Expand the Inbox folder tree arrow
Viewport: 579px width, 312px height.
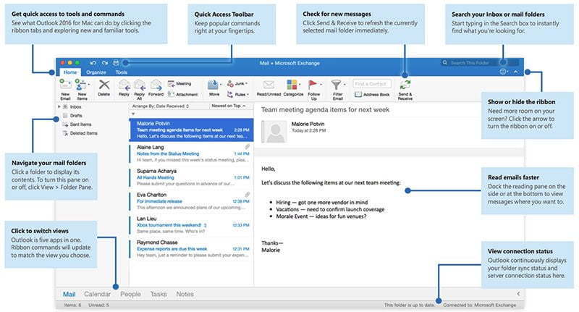pos(59,107)
